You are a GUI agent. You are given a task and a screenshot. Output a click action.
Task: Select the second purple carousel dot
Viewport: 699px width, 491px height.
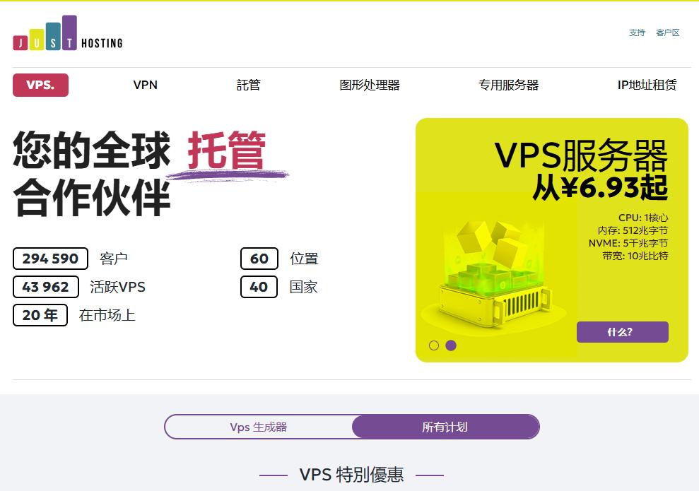point(451,345)
